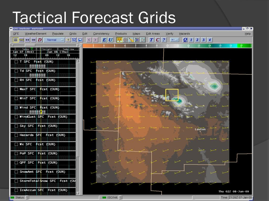The image size is (269, 201).
Task: Open the Edit Areas menu
Action: [x=153, y=34]
